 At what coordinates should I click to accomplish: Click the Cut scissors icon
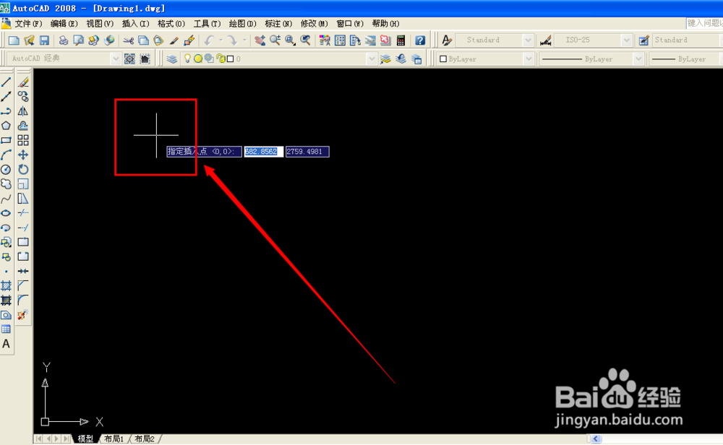(128, 40)
